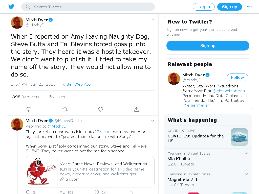Click the Twitter bird home logo
Screen dimensions: 259x194
(11, 7)
